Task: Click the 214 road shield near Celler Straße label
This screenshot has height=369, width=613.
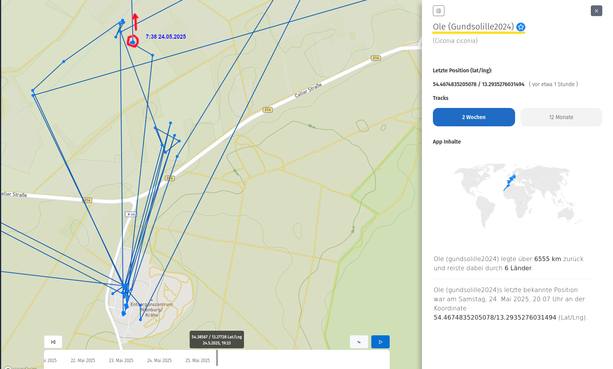Action: (x=267, y=110)
